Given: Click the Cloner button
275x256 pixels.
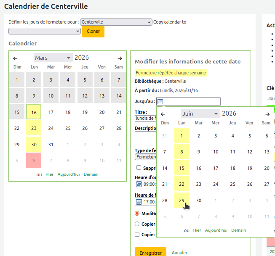Looking at the screenshot, I should pyautogui.click(x=93, y=32).
